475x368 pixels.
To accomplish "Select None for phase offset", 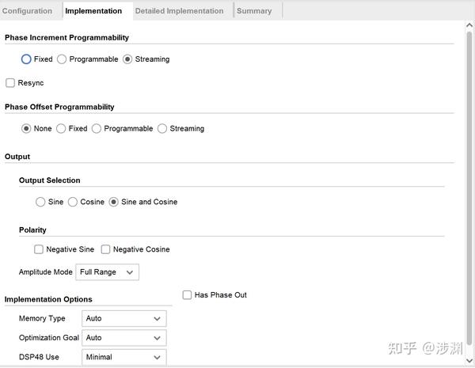I will pos(26,129).
